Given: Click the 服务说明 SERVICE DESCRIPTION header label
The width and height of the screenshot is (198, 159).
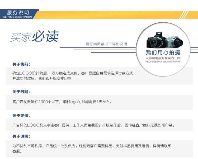Looking at the screenshot, I should click(18, 14).
